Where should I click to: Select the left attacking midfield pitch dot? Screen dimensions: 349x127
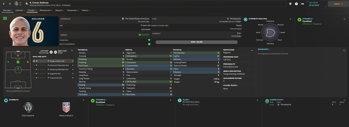(x=8, y=62)
